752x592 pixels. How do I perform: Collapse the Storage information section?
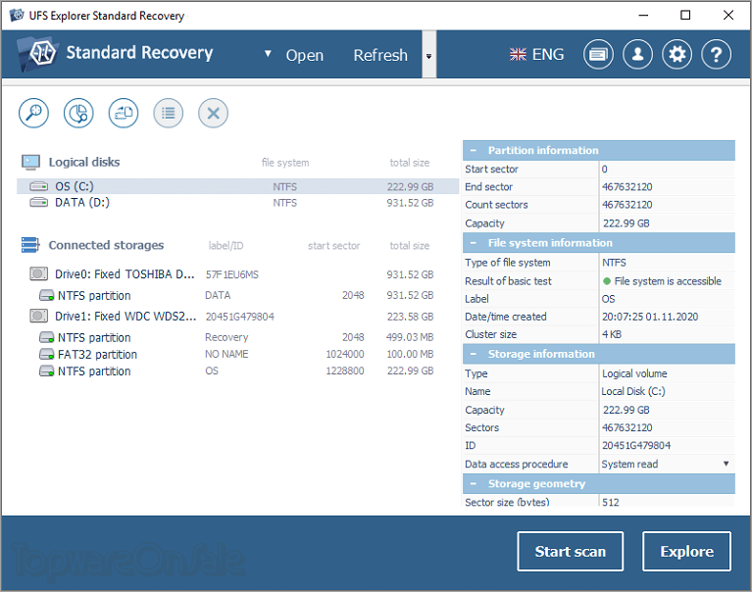pyautogui.click(x=473, y=354)
